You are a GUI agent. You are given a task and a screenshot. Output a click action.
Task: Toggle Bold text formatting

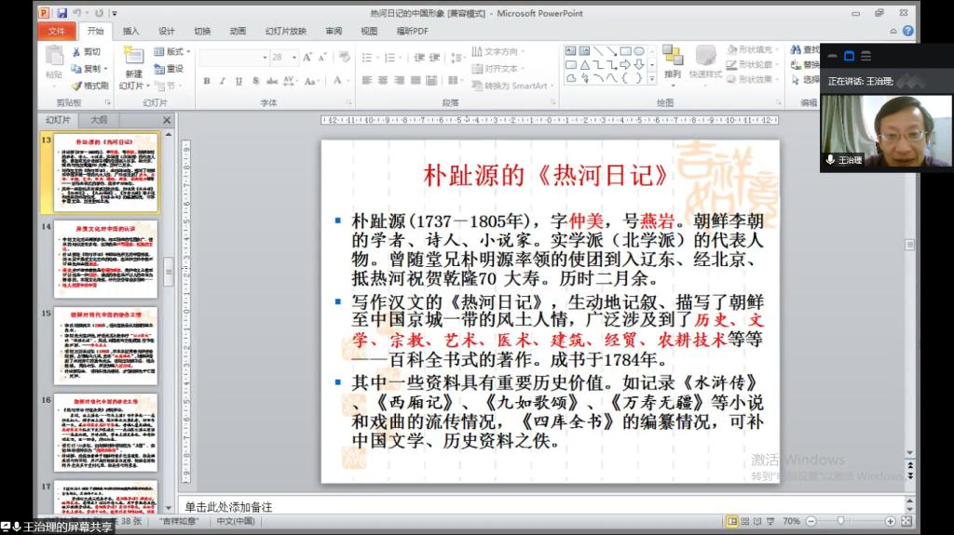(x=207, y=81)
